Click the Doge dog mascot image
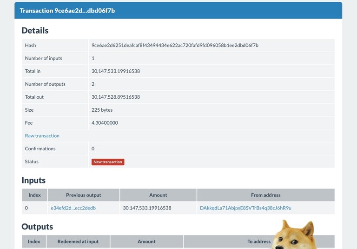Screen dimensions: 357x249 click(296, 235)
